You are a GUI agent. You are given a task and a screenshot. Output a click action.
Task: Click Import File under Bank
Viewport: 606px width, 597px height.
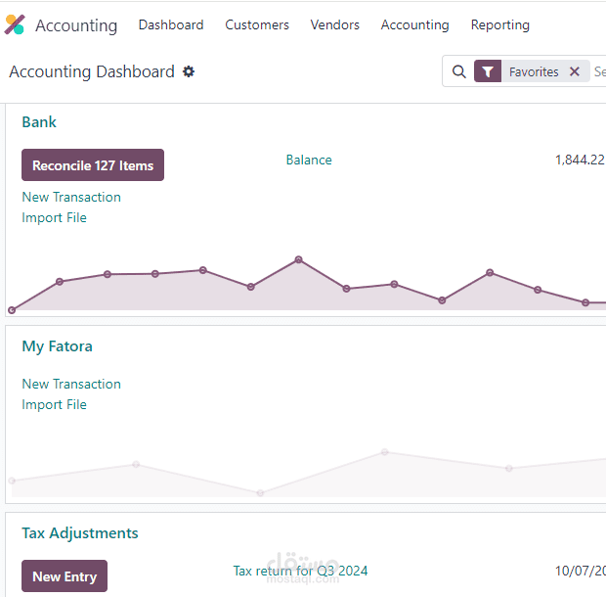[55, 217]
